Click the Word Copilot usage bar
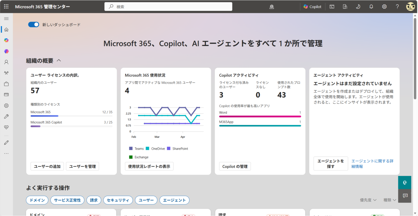The width and height of the screenshot is (418, 216). click(x=260, y=116)
